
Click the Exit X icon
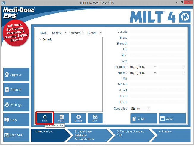click(x=7, y=135)
